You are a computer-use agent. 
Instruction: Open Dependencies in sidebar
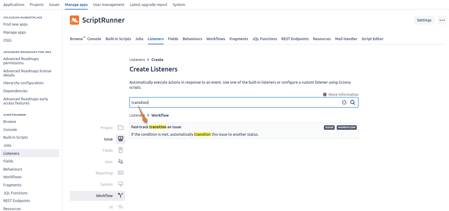[15, 91]
